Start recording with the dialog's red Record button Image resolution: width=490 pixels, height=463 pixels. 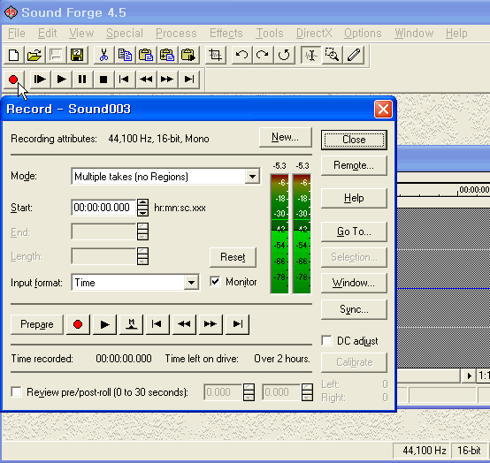(x=78, y=324)
